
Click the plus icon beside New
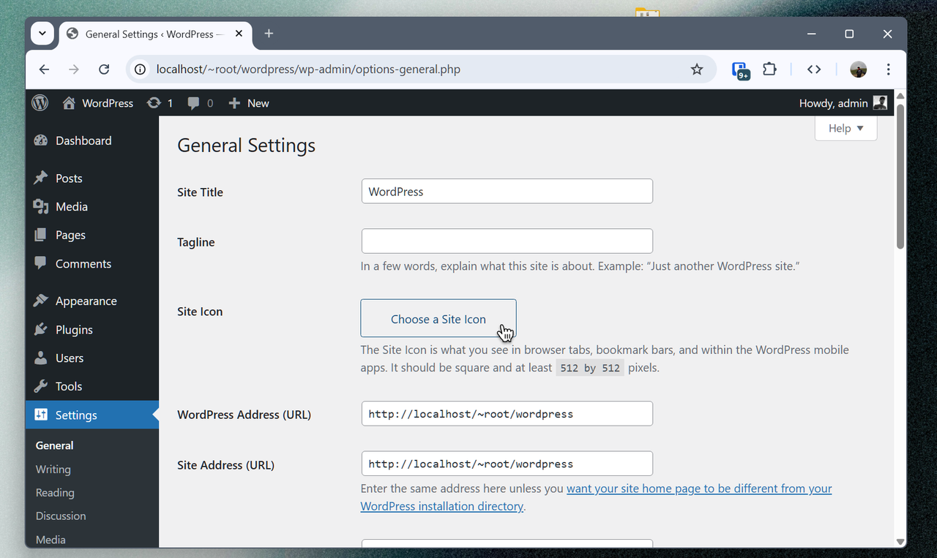pyautogui.click(x=234, y=104)
